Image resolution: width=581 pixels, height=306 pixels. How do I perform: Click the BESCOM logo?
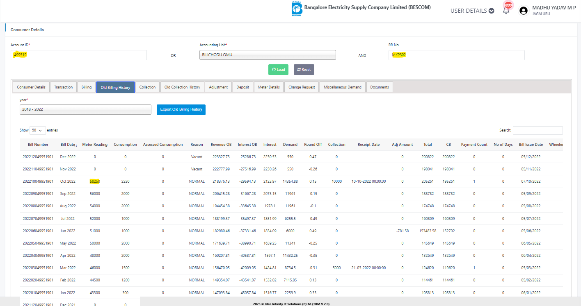point(296,9)
